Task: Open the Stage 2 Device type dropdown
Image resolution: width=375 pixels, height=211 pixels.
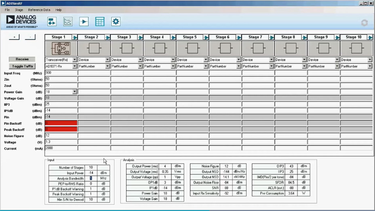Action: (107, 60)
